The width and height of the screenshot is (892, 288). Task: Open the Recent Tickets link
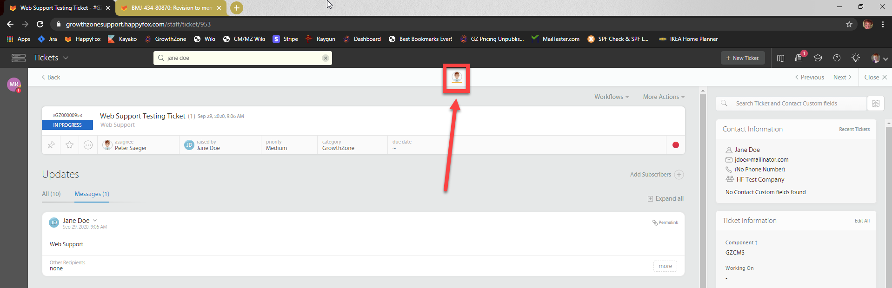tap(854, 129)
